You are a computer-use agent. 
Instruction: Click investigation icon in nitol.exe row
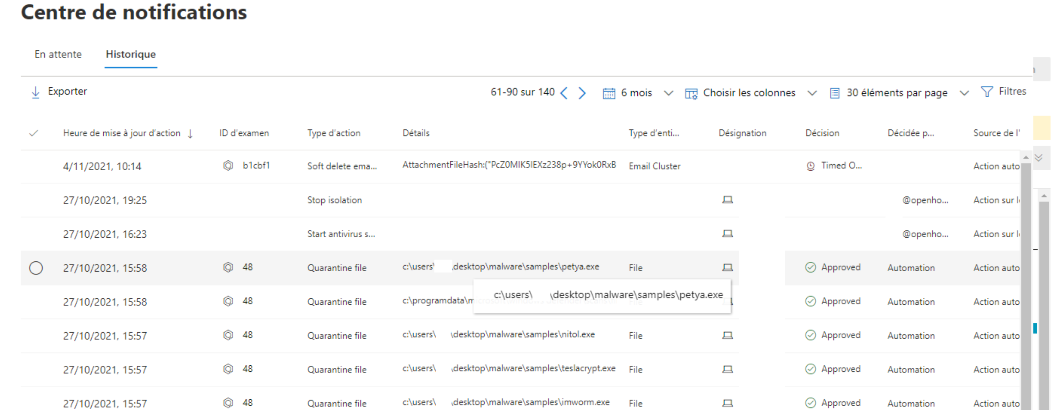[228, 334]
